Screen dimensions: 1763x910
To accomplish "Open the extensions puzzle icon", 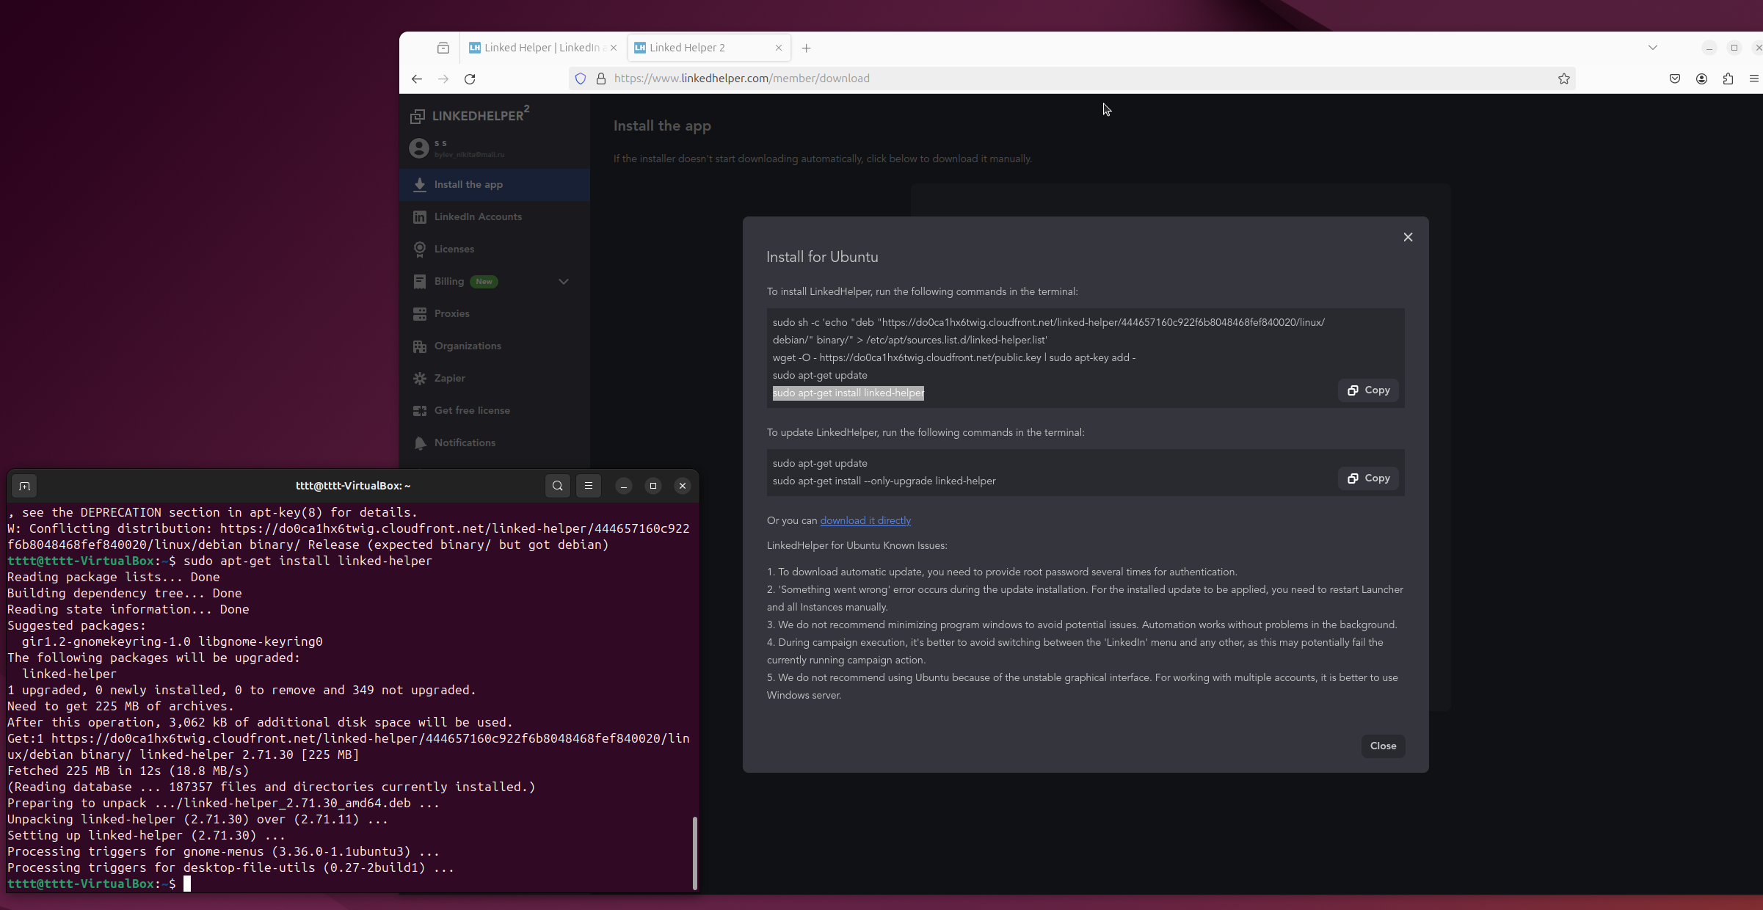I will (1728, 79).
